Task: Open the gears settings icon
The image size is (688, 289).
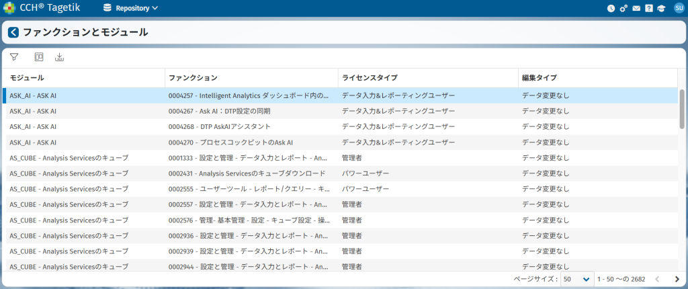Action: click(x=623, y=8)
